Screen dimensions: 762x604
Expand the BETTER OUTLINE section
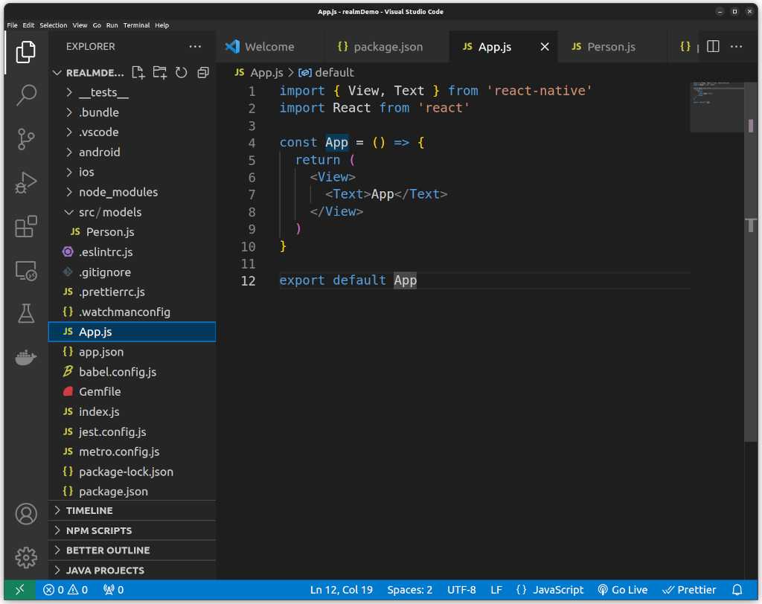coord(132,550)
